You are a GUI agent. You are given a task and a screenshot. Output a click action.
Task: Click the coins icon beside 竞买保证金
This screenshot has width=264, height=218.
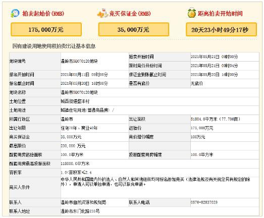(102, 13)
